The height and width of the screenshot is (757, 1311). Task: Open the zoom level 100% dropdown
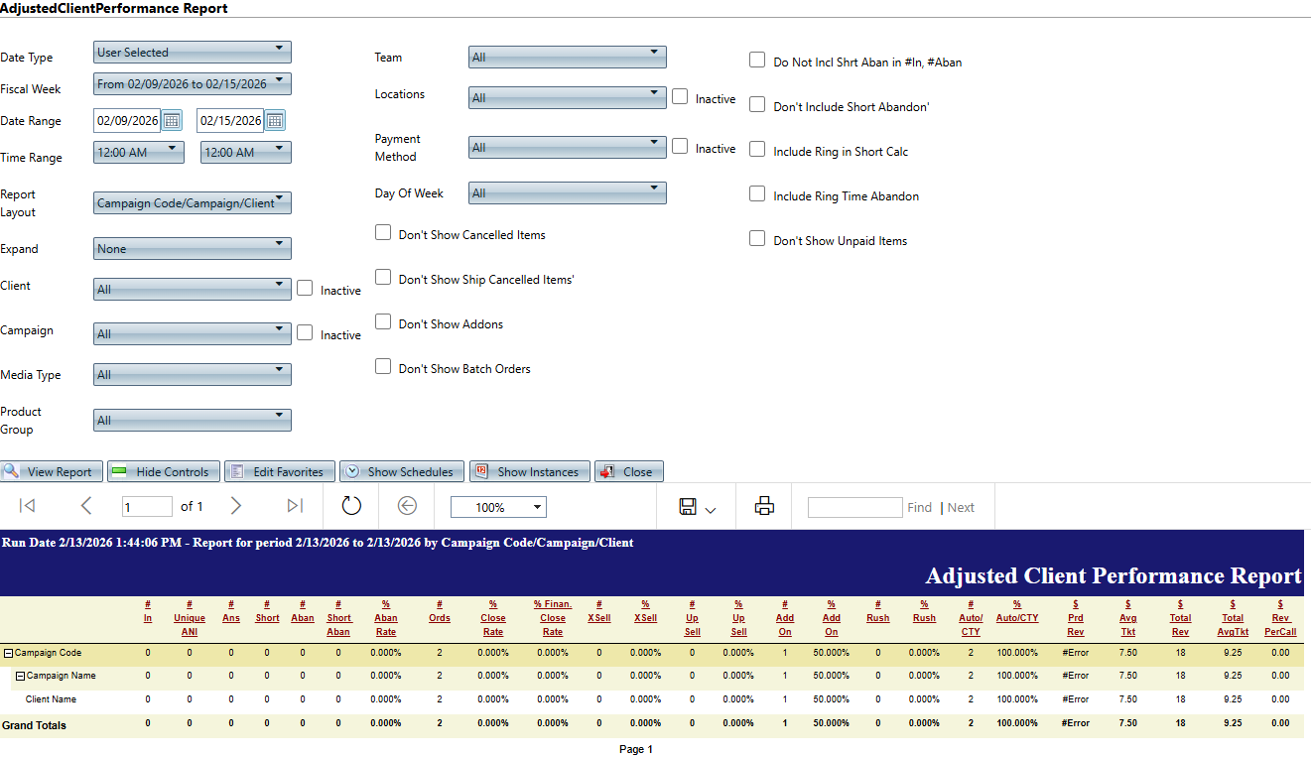pyautogui.click(x=498, y=507)
